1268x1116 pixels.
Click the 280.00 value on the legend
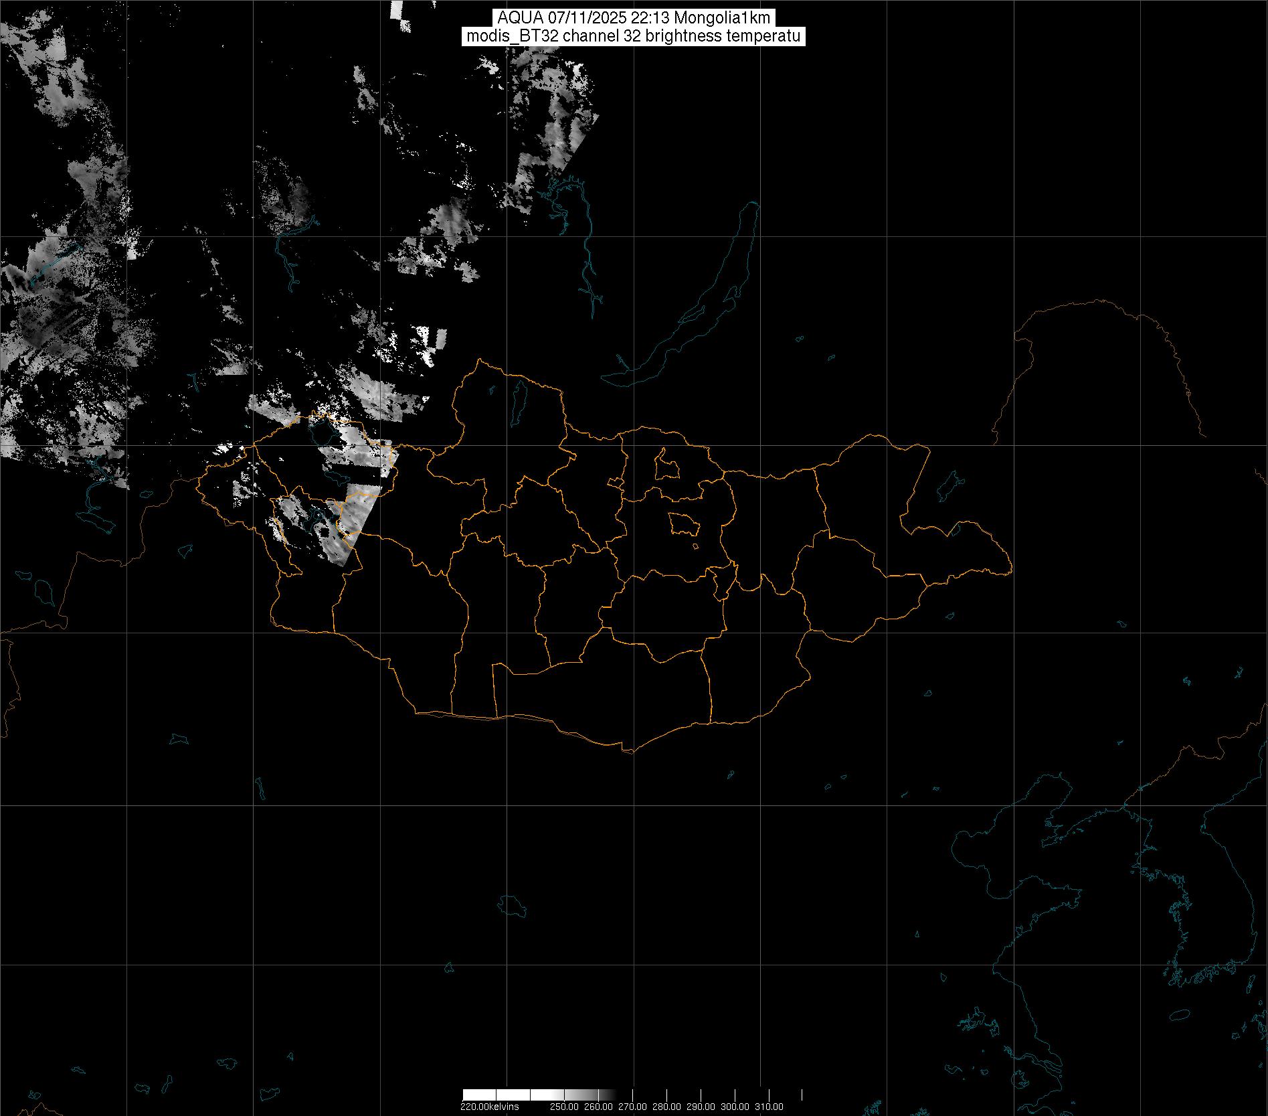point(666,1107)
